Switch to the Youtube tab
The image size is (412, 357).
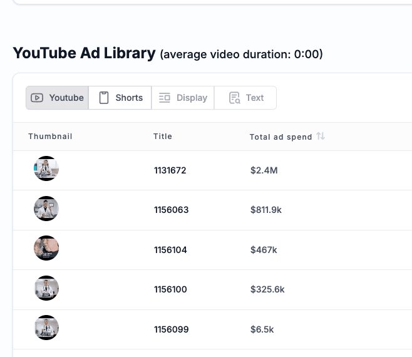57,98
